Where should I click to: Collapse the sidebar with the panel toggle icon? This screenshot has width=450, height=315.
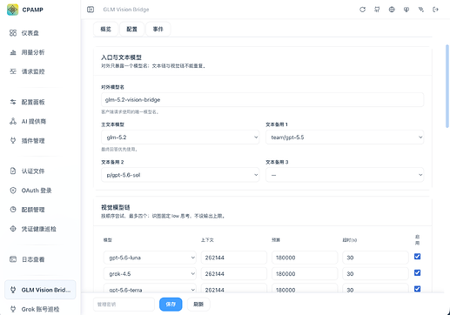(x=91, y=10)
